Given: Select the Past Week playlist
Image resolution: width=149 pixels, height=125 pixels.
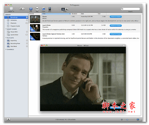Looking at the screenshot, I should (x=16, y=46).
